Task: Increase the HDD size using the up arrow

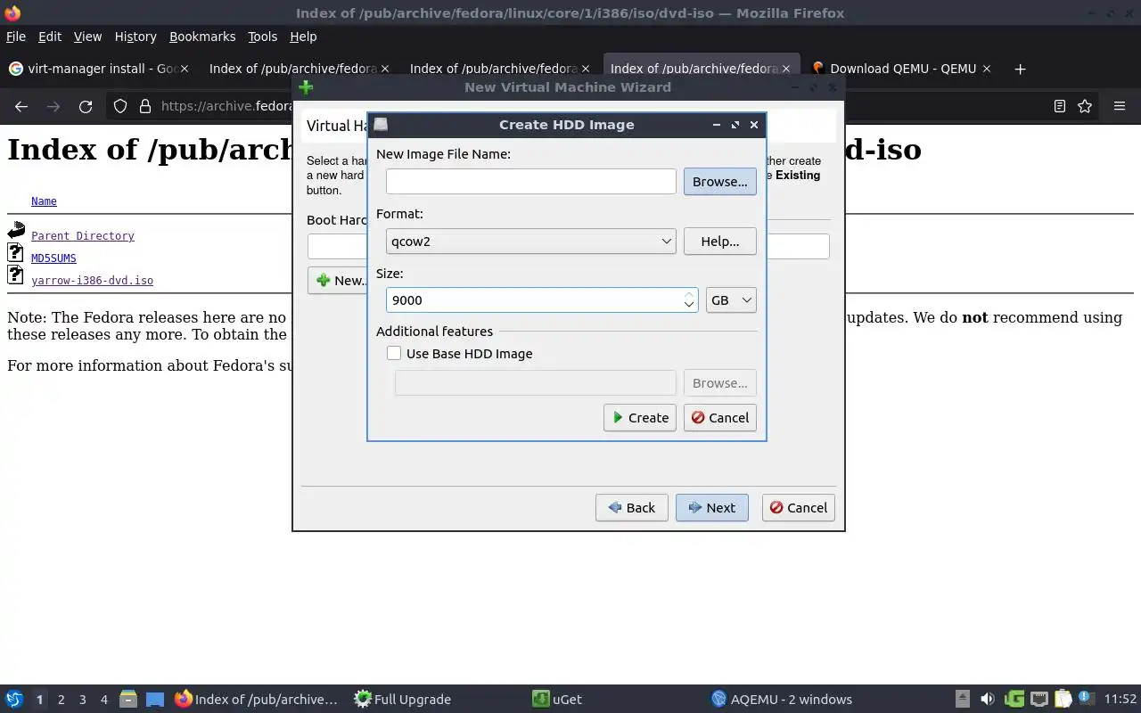Action: [x=689, y=294]
